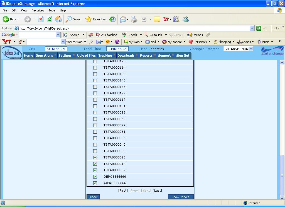The width and height of the screenshot is (285, 207).
Task: Click the Print icon
Action: coord(134,19)
